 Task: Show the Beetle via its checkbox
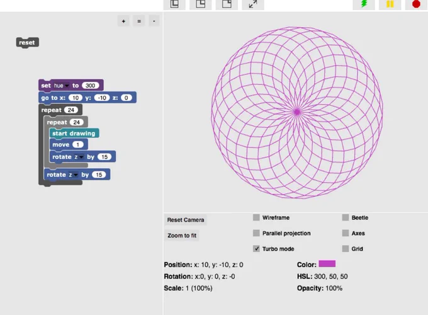pyautogui.click(x=346, y=217)
